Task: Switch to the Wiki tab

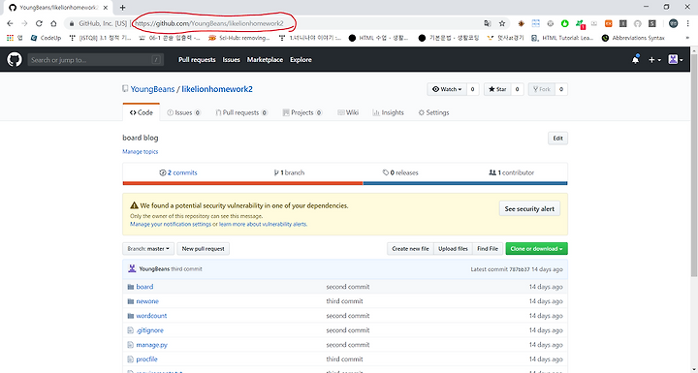Action: tap(348, 112)
